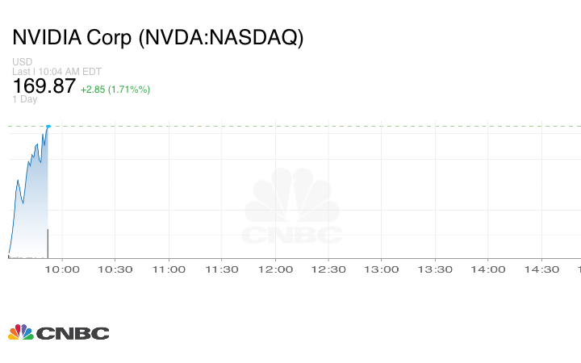Image resolution: width=581 pixels, height=363 pixels.
Task: Click the 169.87 last price value
Action: (44, 86)
